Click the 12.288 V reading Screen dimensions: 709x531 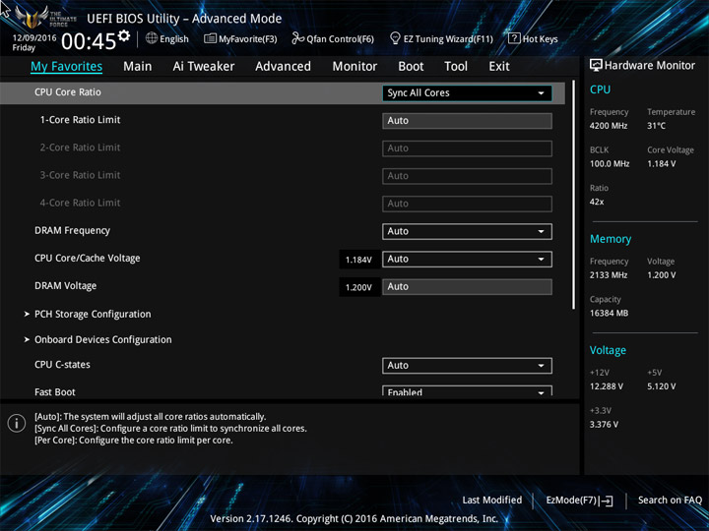[607, 386]
